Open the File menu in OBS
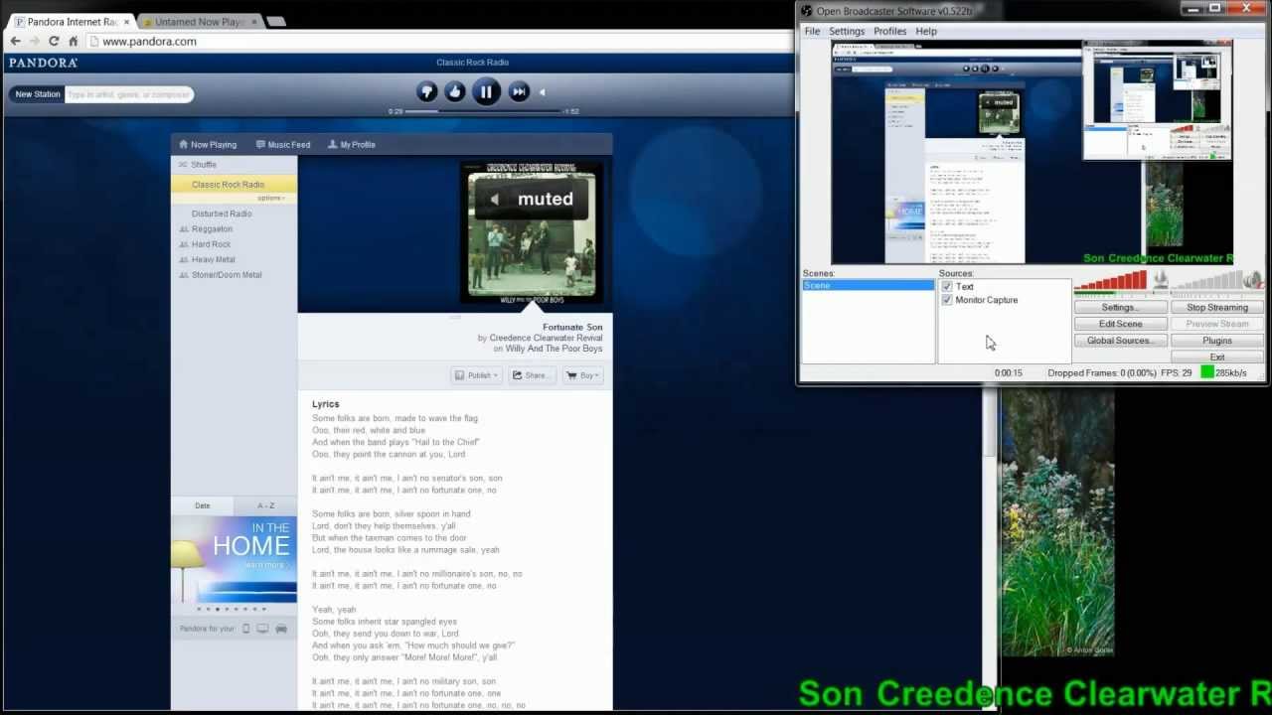Screen dimensions: 1272x715 pyautogui.click(x=812, y=31)
